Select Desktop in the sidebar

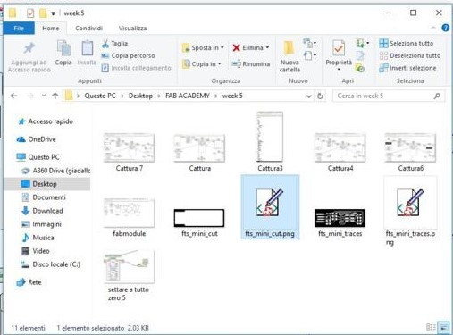click(x=47, y=184)
